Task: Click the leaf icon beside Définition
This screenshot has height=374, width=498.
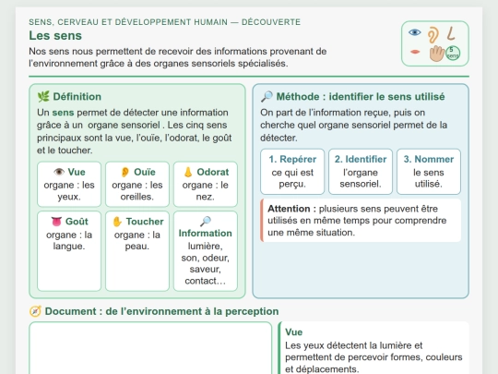Action: (43, 96)
